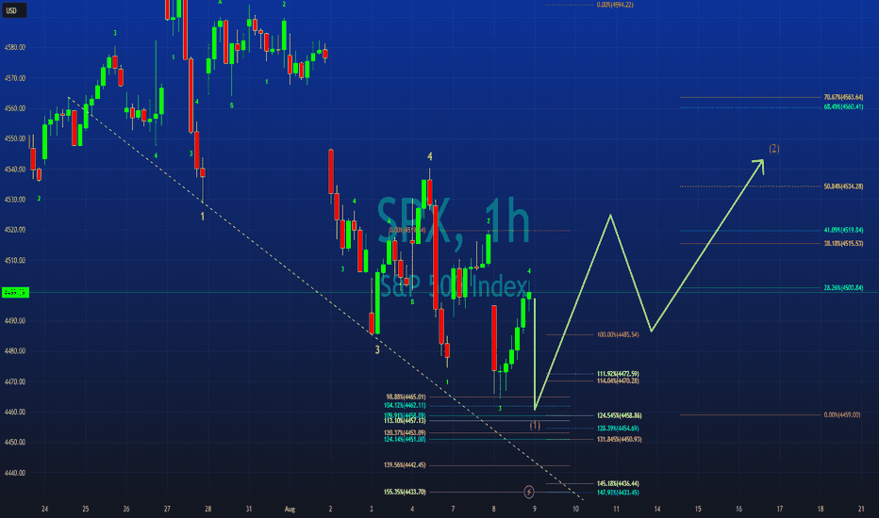Click the lightning bolt event icon
The image size is (879, 518).
click(529, 492)
